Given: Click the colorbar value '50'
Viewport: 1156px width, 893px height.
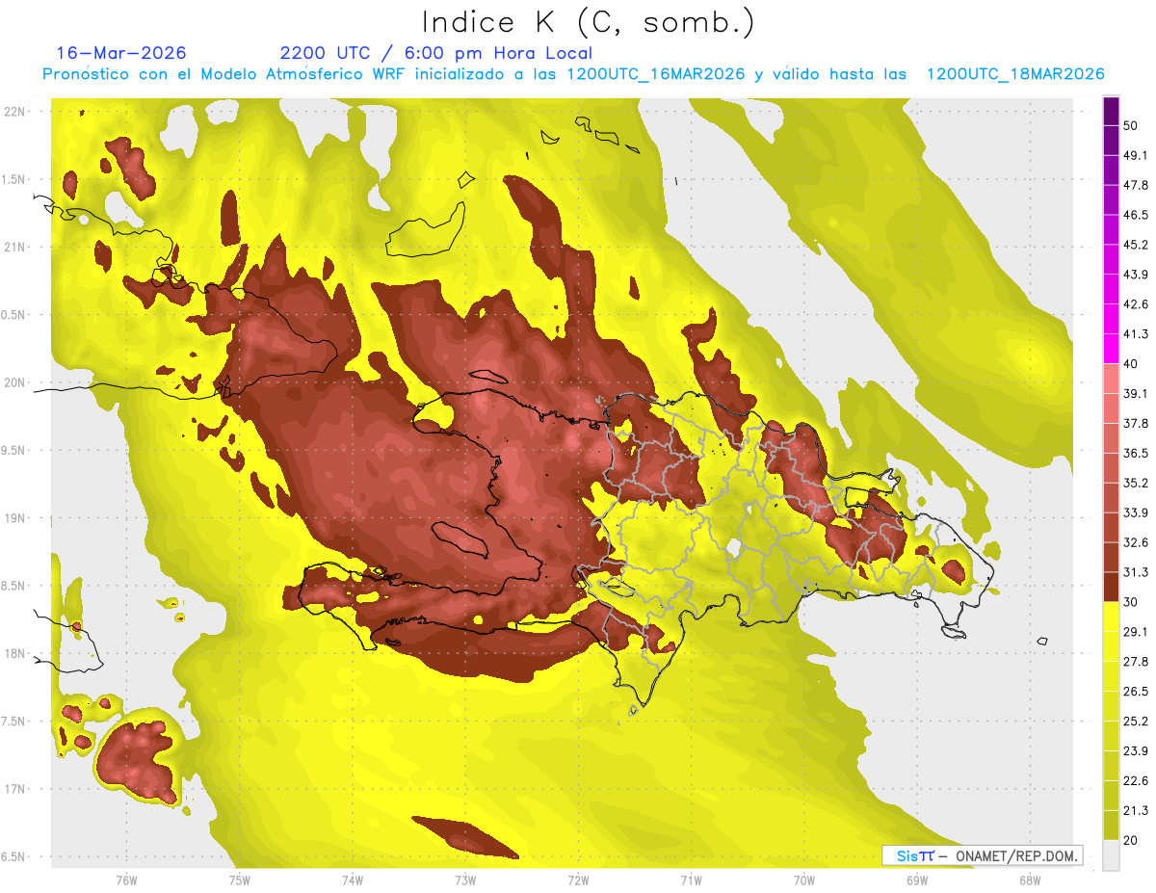Looking at the screenshot, I should click(1131, 125).
